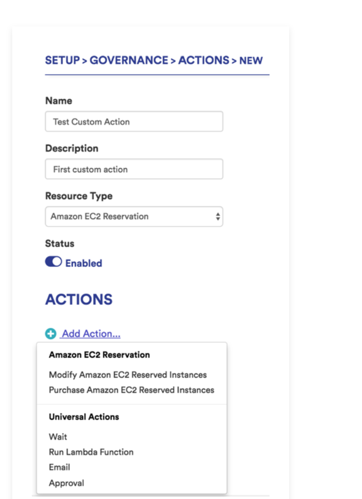
Task: Click the large ACTIONS section heading
Action: [79, 299]
